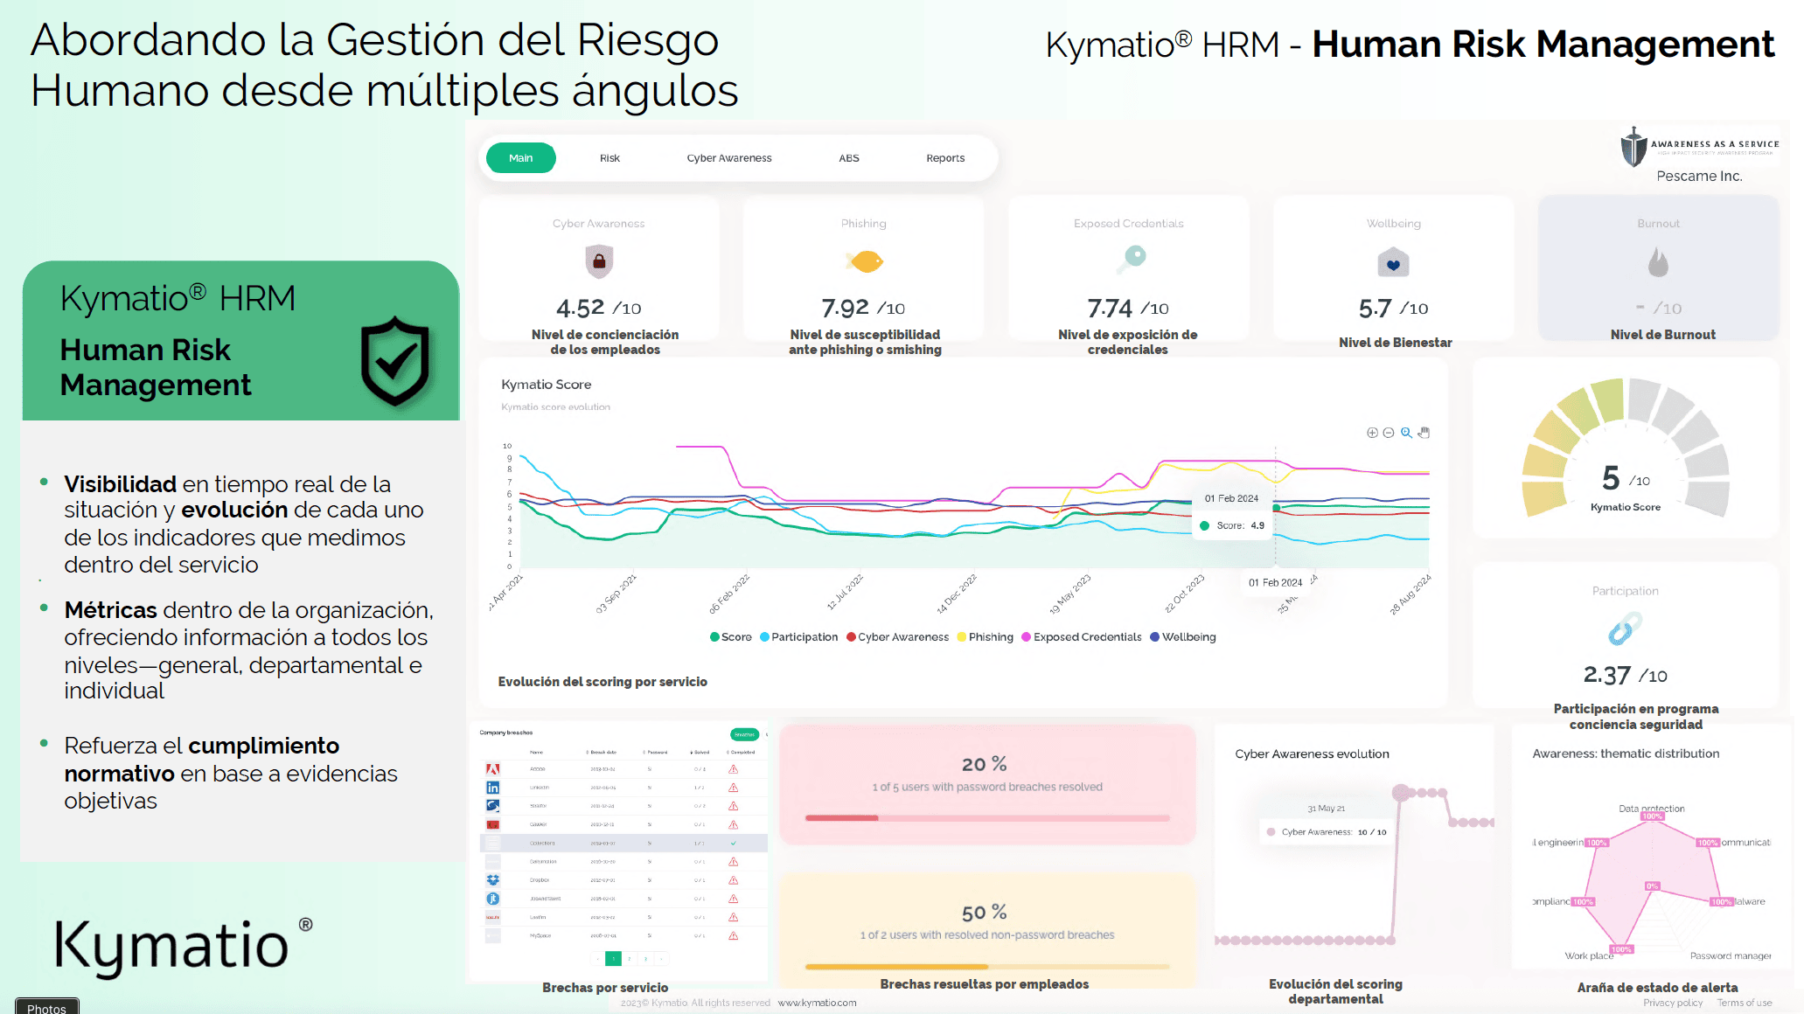Click the Dropbox icon in the breaches table
This screenshot has width=1804, height=1014.
pyautogui.click(x=493, y=880)
